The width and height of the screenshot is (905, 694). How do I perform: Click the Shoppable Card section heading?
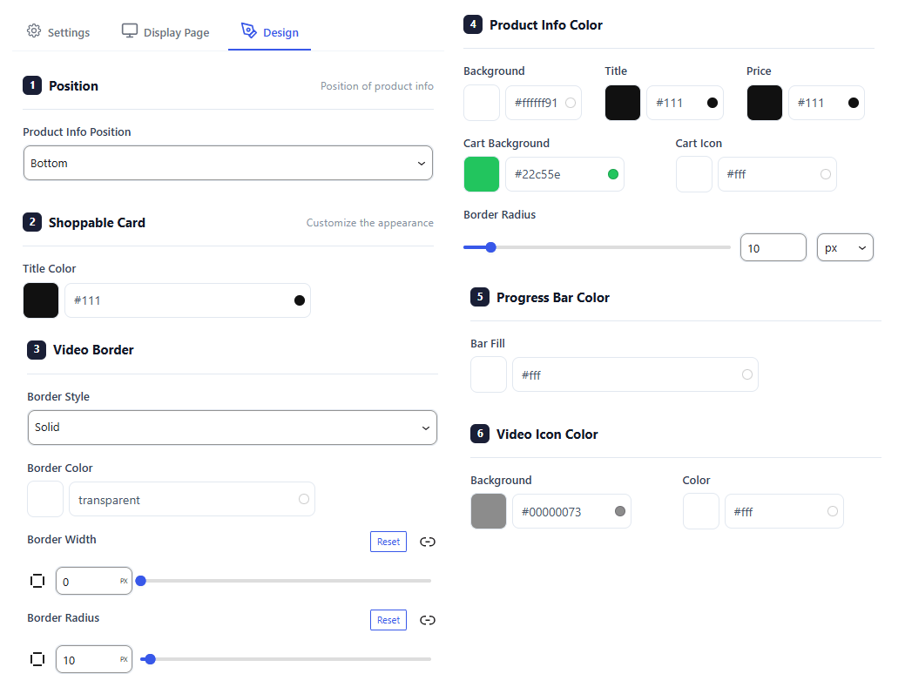pyautogui.click(x=97, y=223)
